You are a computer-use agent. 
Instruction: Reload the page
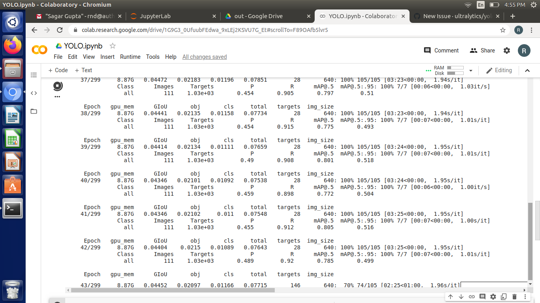click(x=60, y=30)
